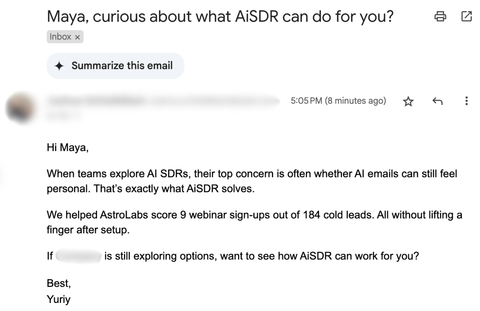This screenshot has height=311, width=480.
Task: Click the email subject line
Action: coord(220,16)
